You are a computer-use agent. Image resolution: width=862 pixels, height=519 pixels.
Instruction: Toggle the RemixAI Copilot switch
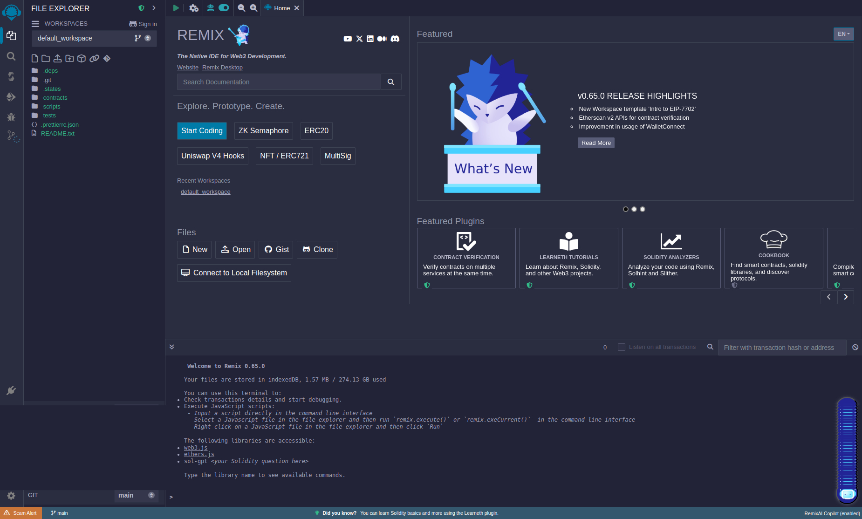click(x=224, y=7)
